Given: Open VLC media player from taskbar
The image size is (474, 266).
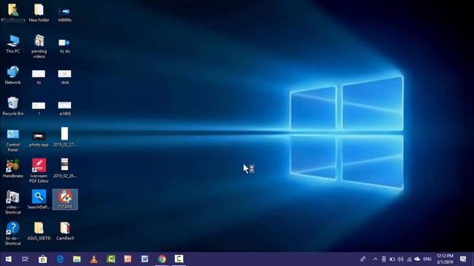Looking at the screenshot, I should (x=94, y=259).
